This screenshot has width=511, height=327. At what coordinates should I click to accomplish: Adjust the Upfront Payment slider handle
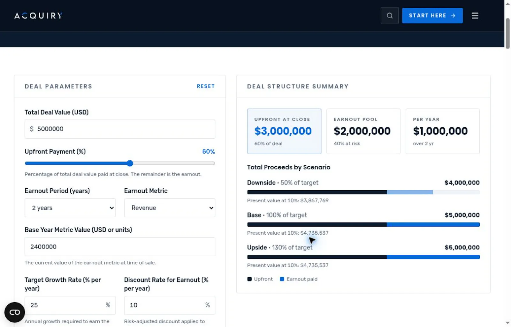point(130,163)
